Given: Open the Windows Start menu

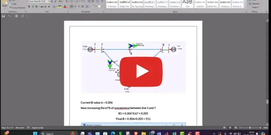Looking at the screenshot, I should pos(35,133).
